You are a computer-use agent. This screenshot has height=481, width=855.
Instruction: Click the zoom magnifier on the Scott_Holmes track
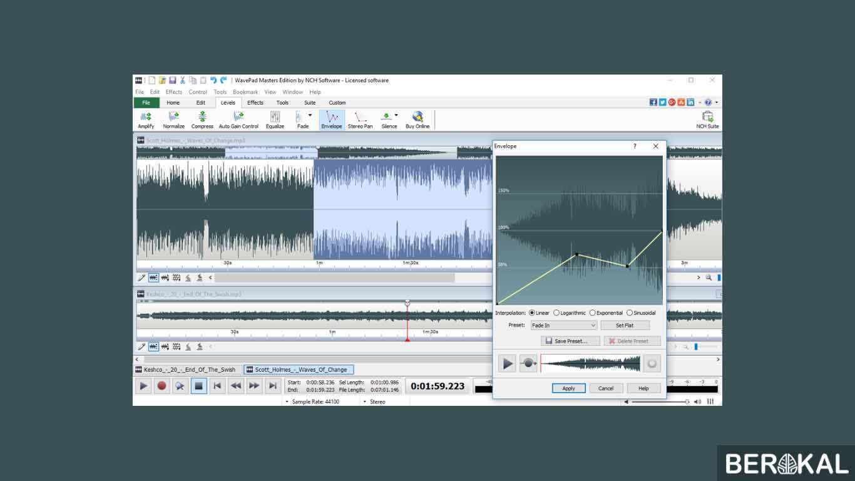pos(709,277)
